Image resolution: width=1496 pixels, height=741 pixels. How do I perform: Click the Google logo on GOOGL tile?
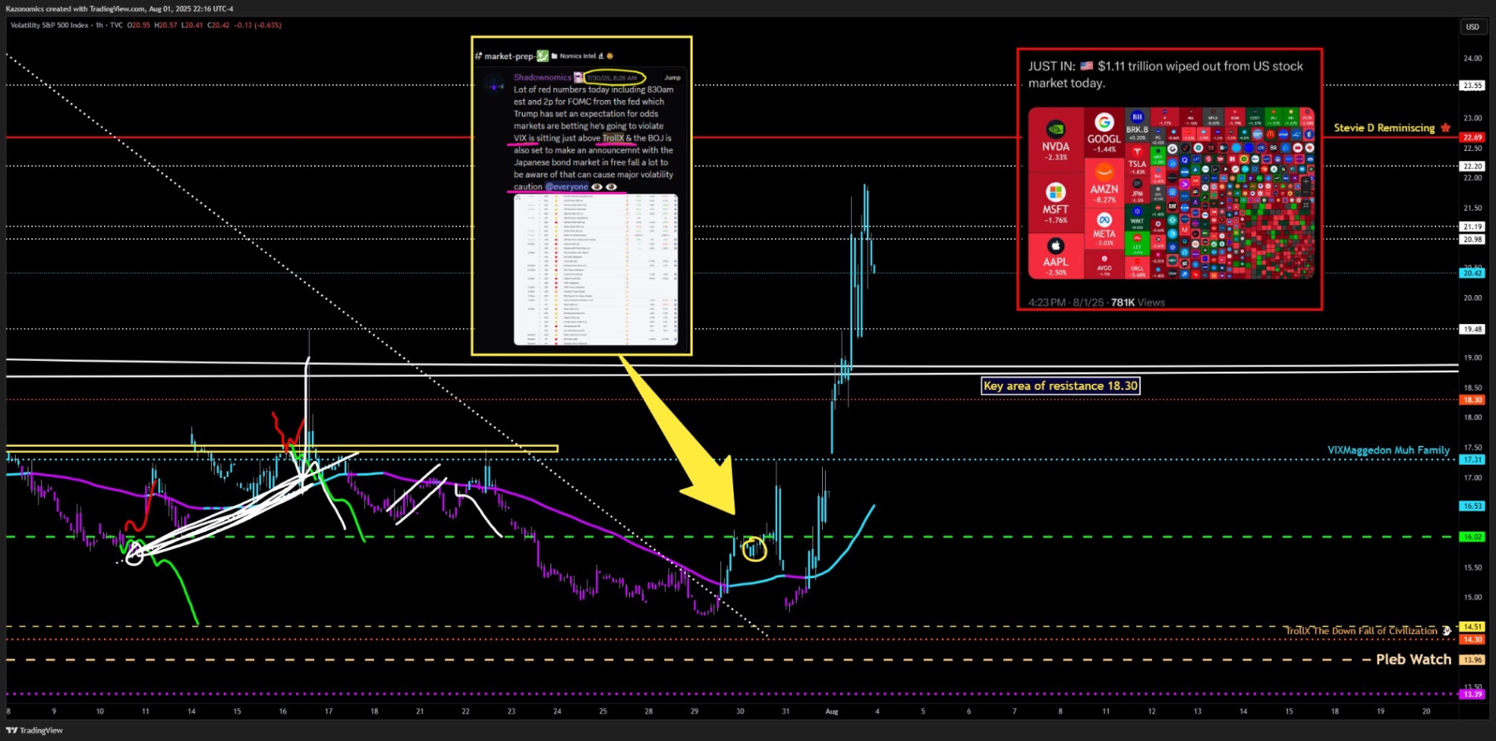tap(1104, 122)
